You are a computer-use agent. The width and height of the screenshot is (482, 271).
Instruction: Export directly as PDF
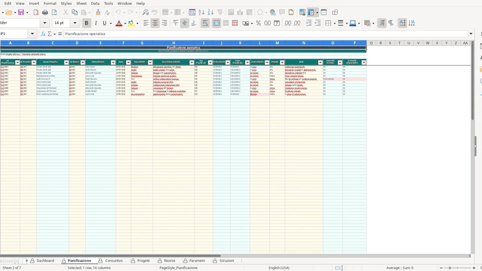coord(36,12)
